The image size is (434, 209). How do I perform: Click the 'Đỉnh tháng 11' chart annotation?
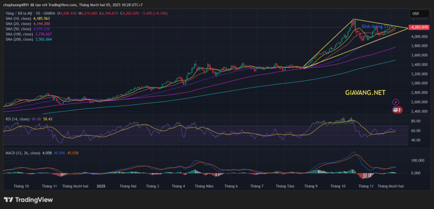(x=376, y=27)
